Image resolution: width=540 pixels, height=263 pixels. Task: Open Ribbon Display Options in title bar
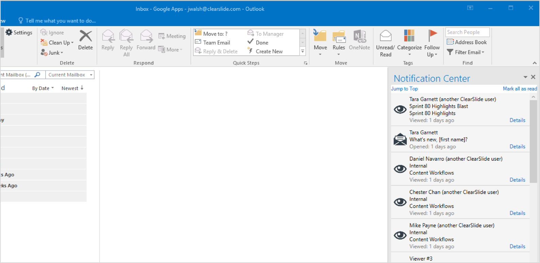470,8
